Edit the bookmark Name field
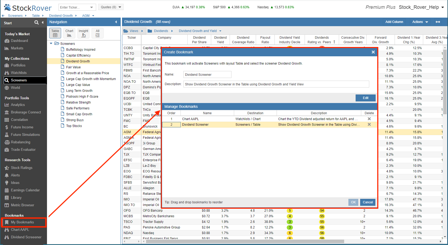The height and width of the screenshot is (245, 448). coord(207,74)
